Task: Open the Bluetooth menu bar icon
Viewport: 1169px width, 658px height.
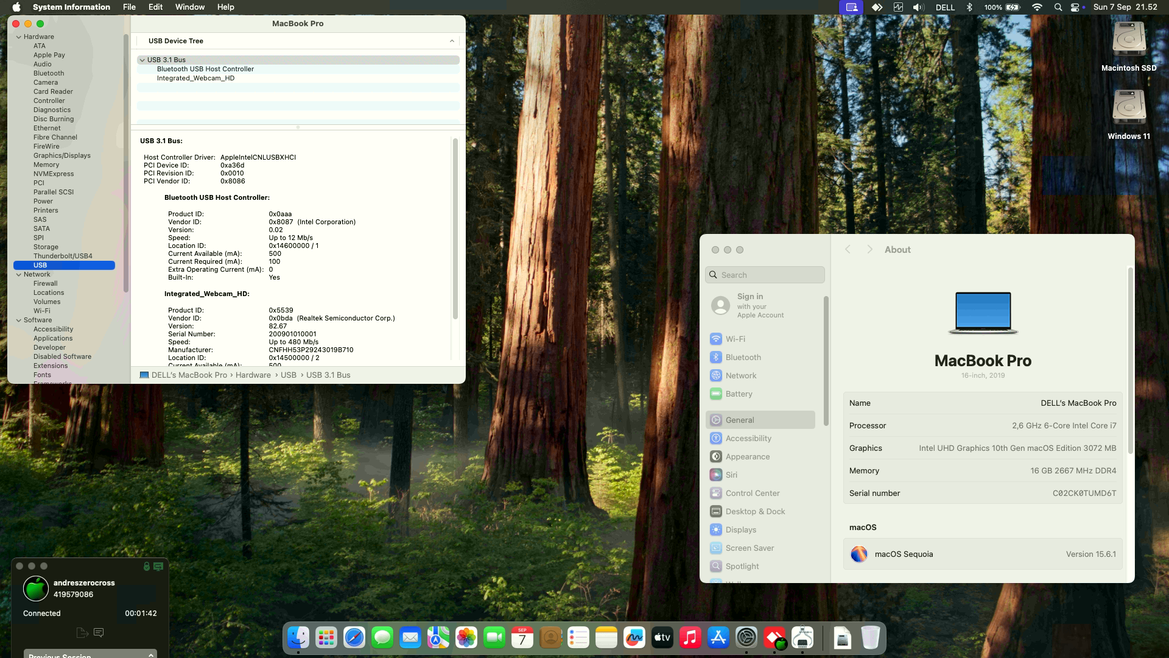Action: click(x=970, y=7)
